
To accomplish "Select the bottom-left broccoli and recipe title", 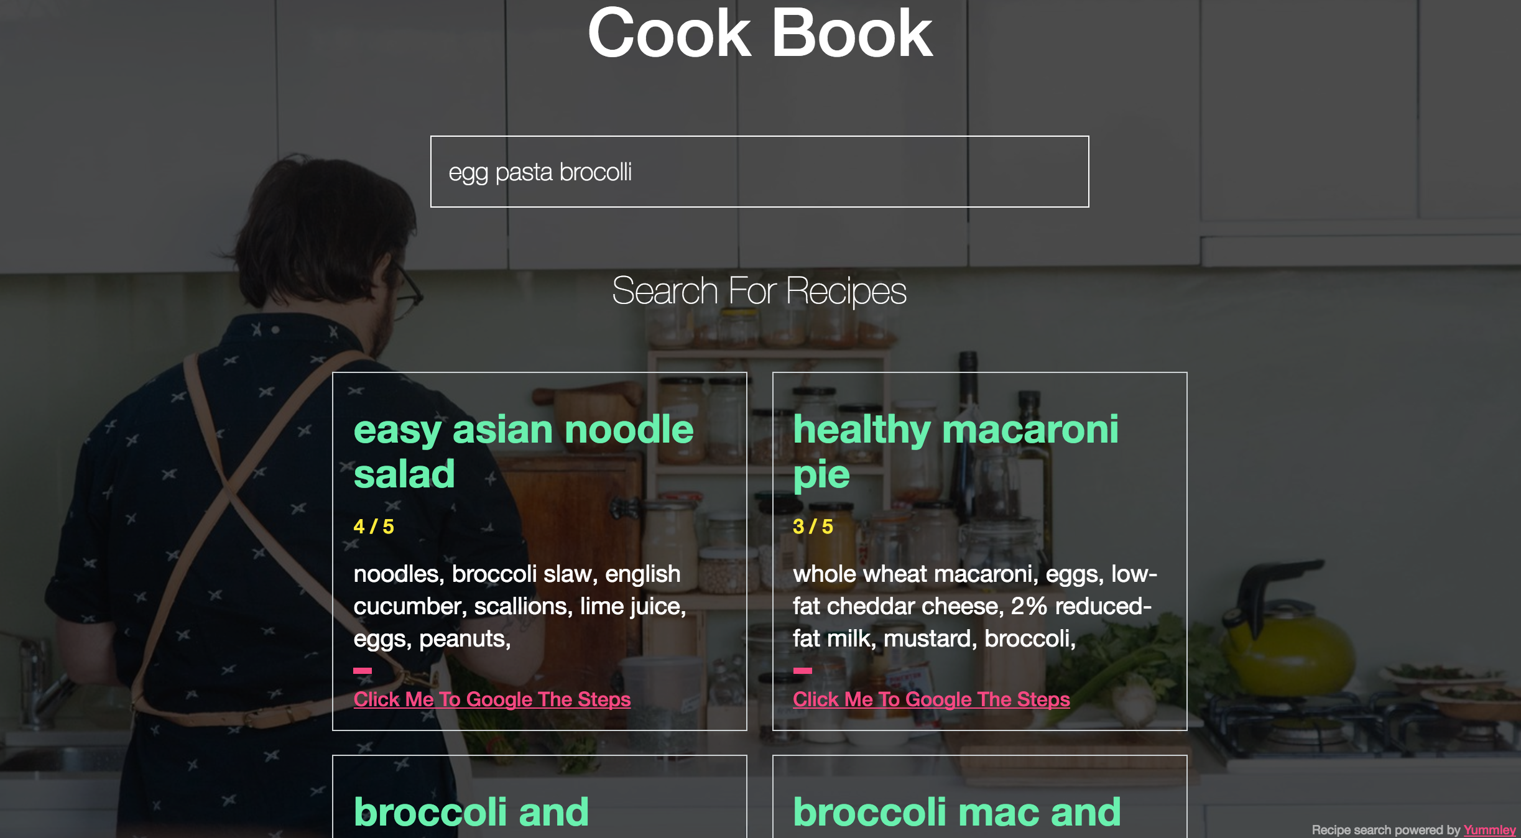I will [x=471, y=812].
